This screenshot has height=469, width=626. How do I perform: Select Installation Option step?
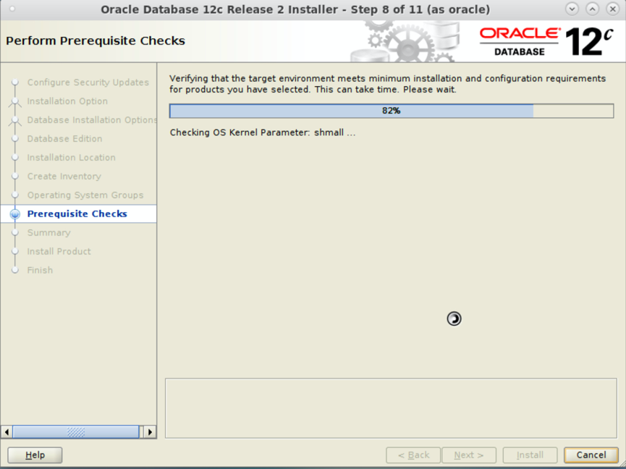(67, 101)
